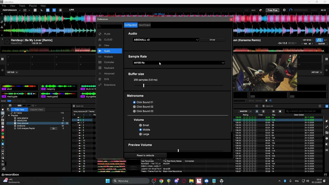Click the plus icon on nowy szczure

point(67,123)
